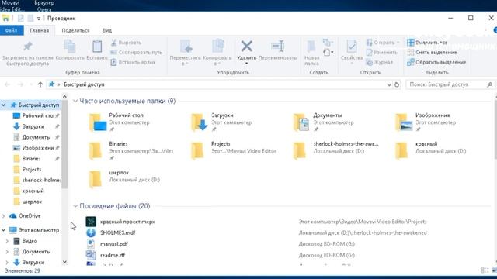Switch to Поделиться ribbon tab
497x279 pixels.
pyautogui.click(x=75, y=30)
